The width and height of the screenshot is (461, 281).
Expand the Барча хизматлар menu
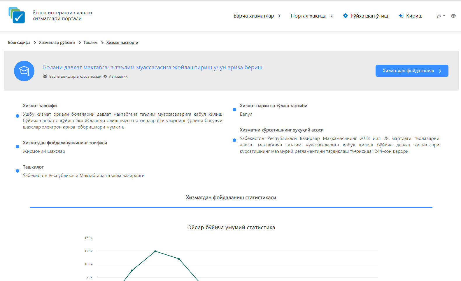[257, 16]
